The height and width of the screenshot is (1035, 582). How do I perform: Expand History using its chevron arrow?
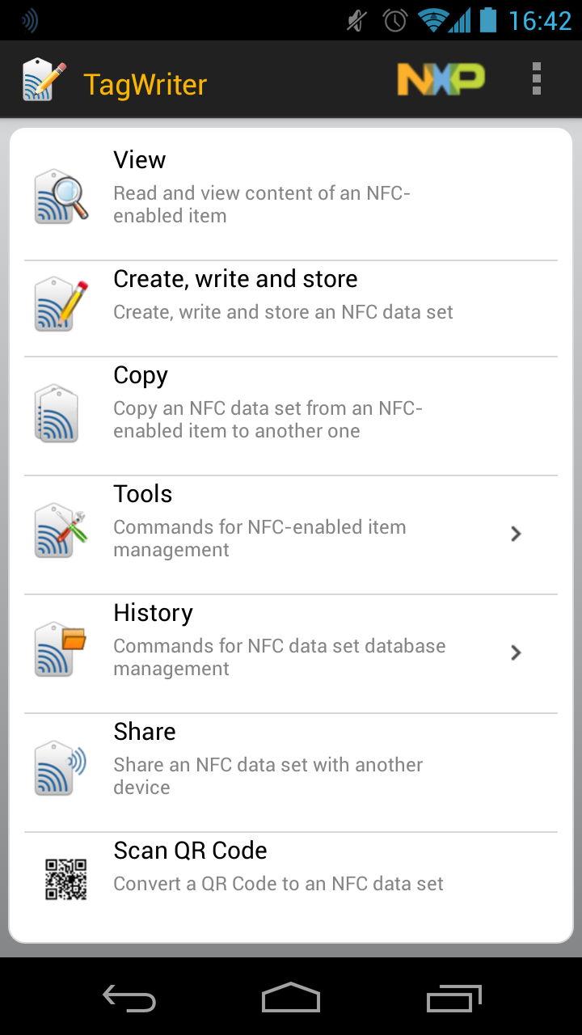[x=517, y=653]
